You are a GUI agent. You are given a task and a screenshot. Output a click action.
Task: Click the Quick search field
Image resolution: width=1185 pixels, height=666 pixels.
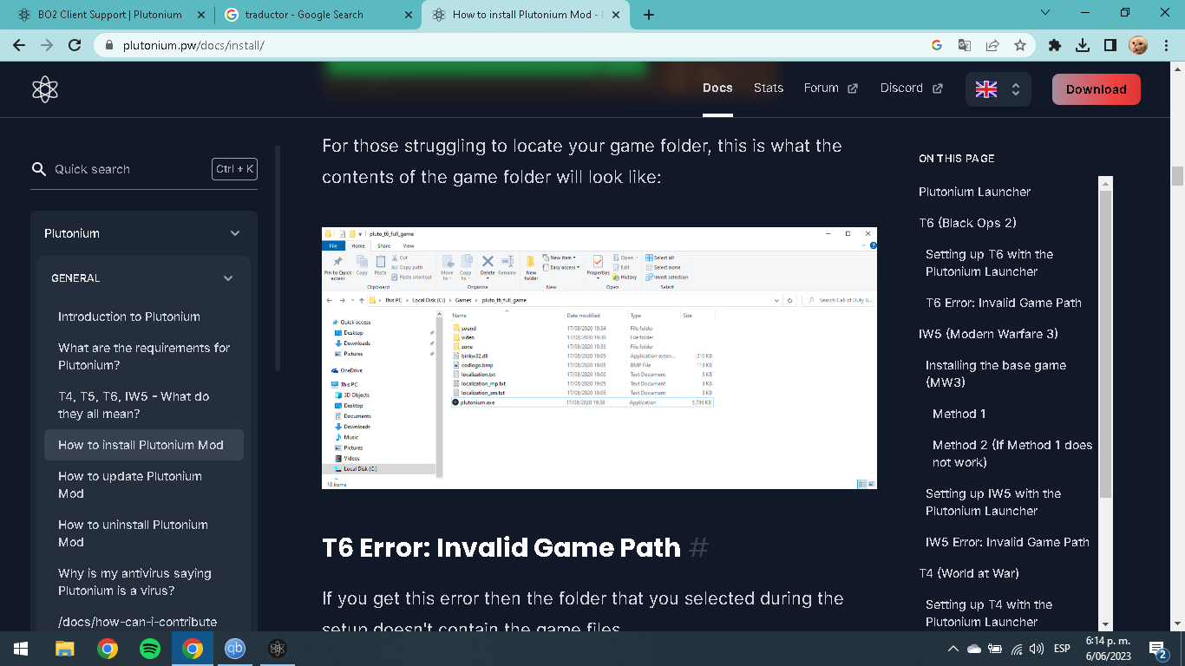(144, 169)
